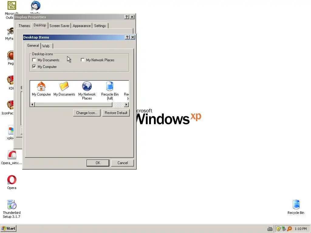Click the magnifier tray icon
311x233 pixels.
pos(289,229)
